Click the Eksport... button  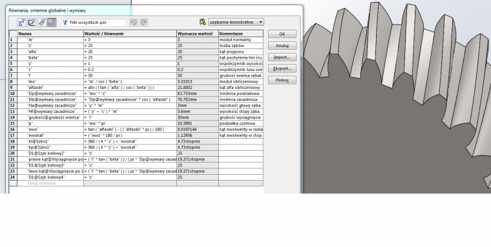pyautogui.click(x=282, y=68)
